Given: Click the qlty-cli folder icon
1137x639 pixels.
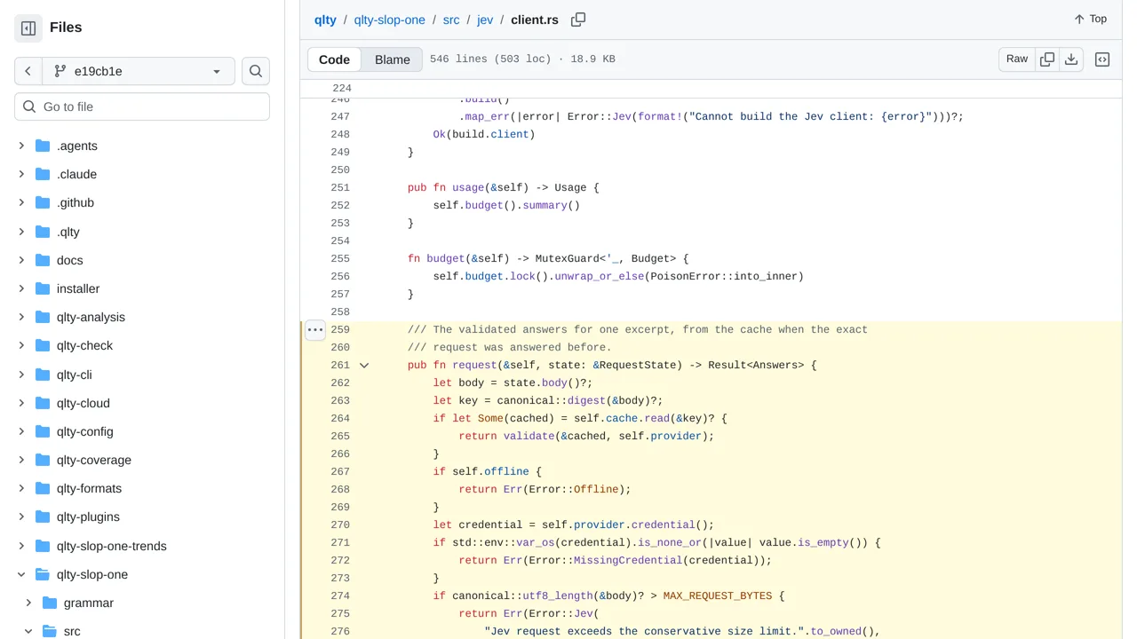Looking at the screenshot, I should point(43,375).
